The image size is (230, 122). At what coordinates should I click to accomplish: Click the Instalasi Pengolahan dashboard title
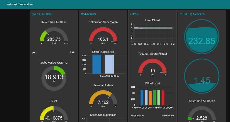[20, 4]
